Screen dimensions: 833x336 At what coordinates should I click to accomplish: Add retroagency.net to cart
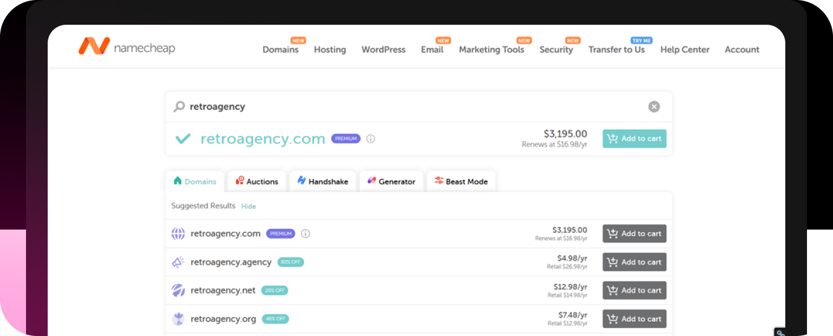[634, 290]
